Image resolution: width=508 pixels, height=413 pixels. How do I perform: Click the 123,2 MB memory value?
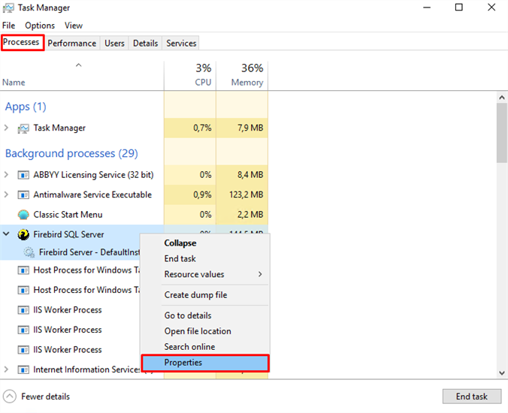pyautogui.click(x=246, y=194)
